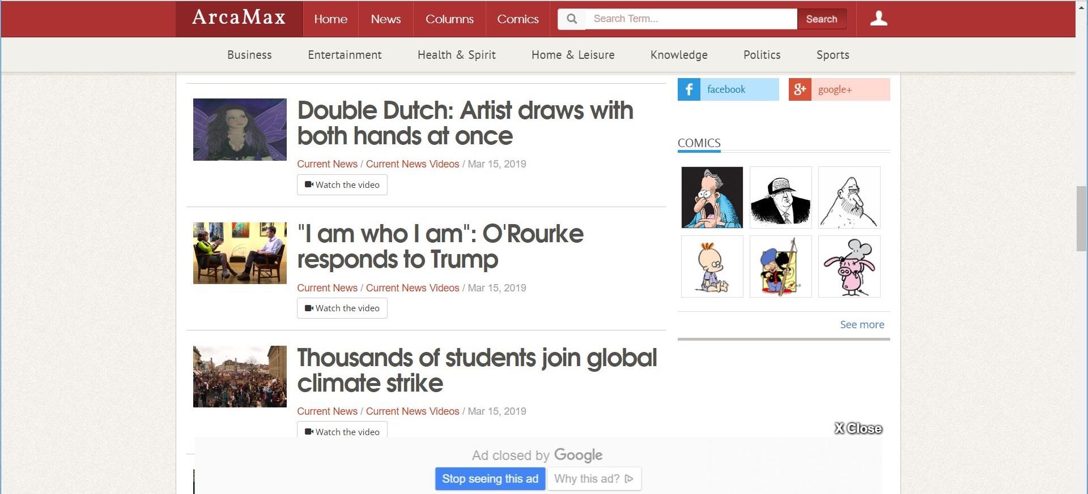Open the screaming man comic thumbnail
1088x494 pixels.
pyautogui.click(x=712, y=197)
